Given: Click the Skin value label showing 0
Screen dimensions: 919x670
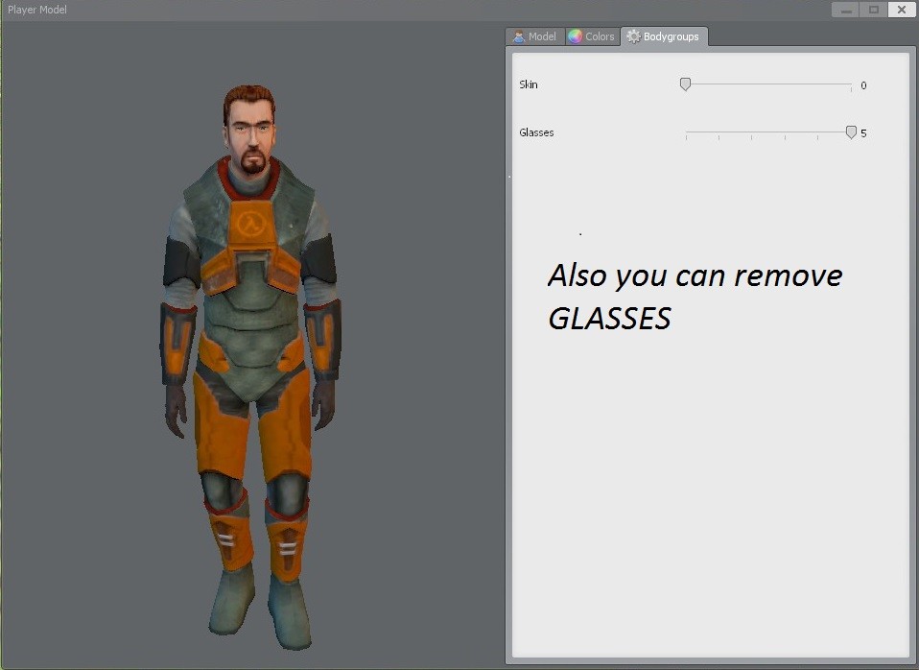Looking at the screenshot, I should click(x=862, y=85).
